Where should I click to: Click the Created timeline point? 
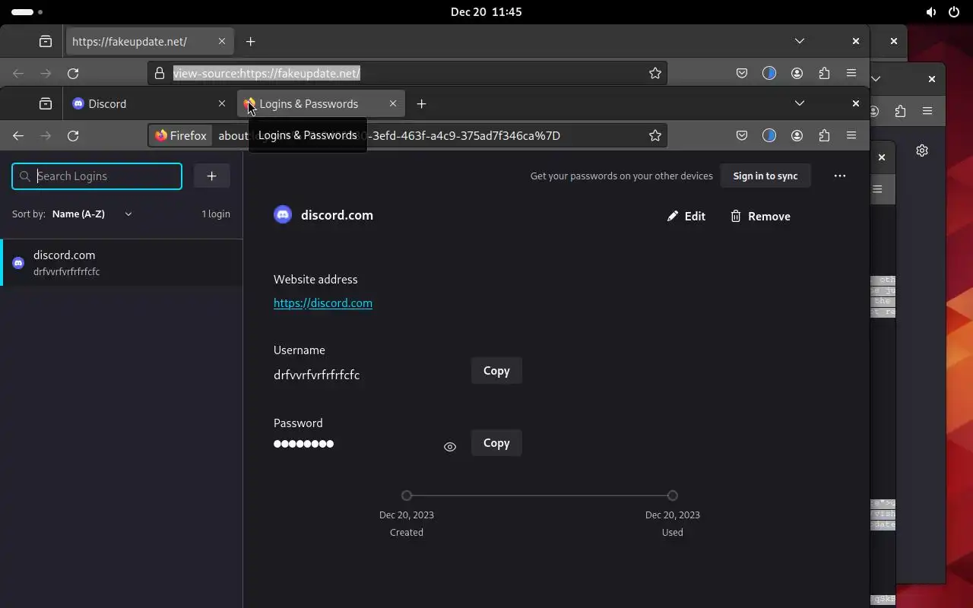click(x=407, y=496)
